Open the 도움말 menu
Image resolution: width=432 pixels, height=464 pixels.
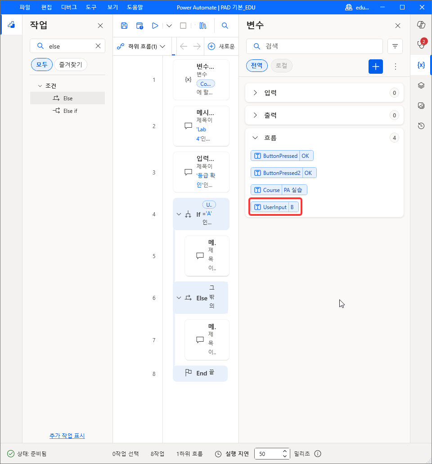[x=135, y=7]
